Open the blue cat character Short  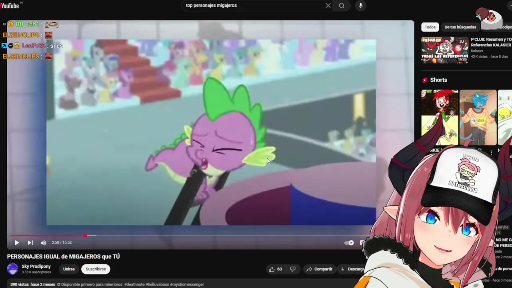click(x=478, y=118)
